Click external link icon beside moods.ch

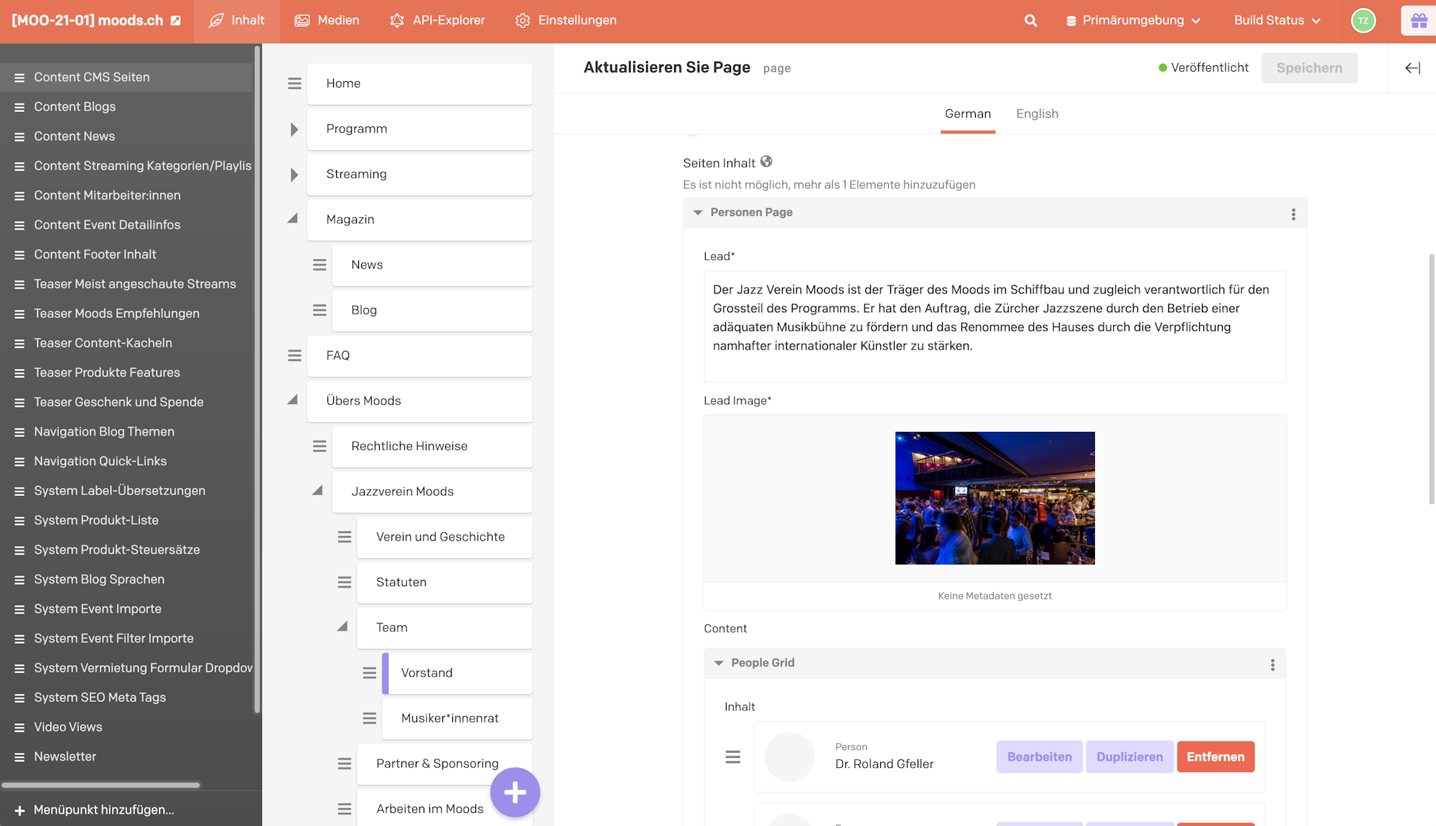point(176,21)
